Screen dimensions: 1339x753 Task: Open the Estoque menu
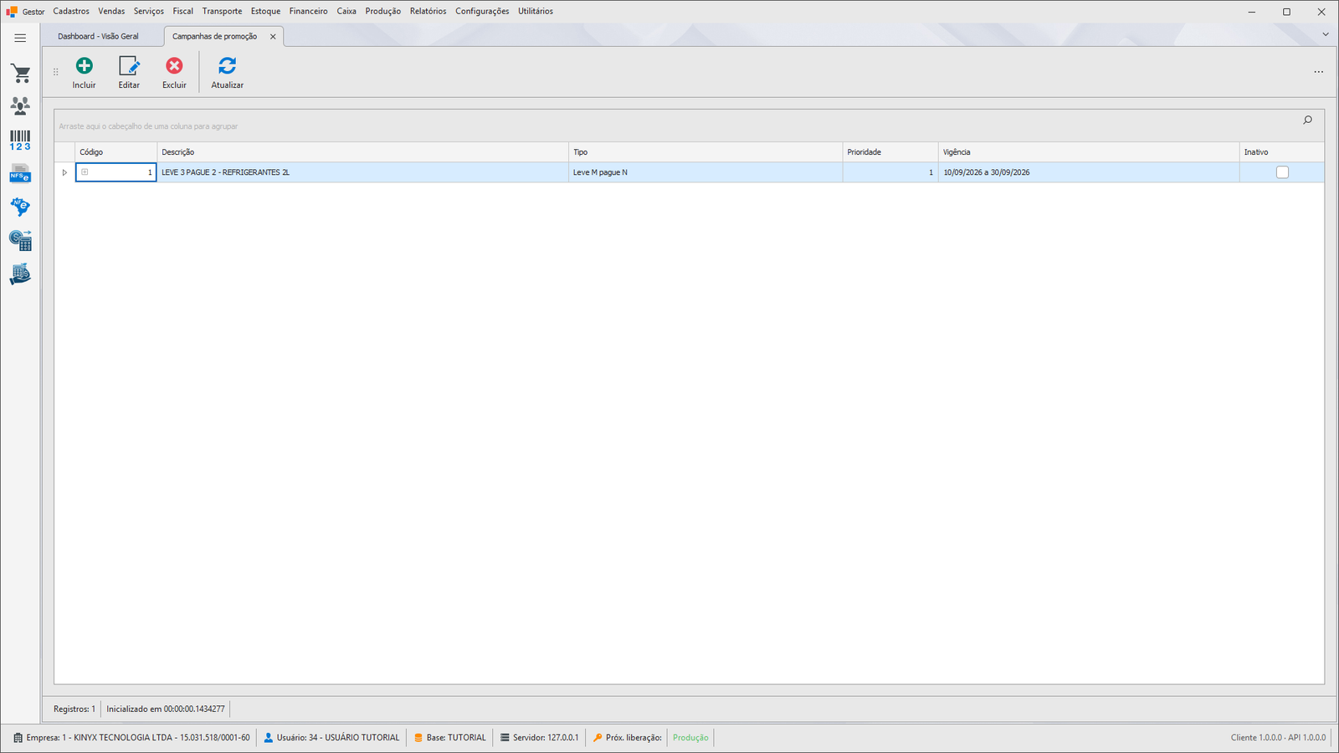click(265, 11)
